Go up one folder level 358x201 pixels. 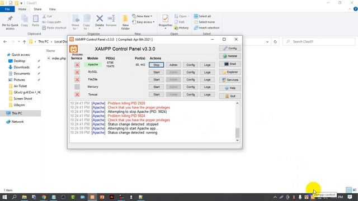coord(24,42)
